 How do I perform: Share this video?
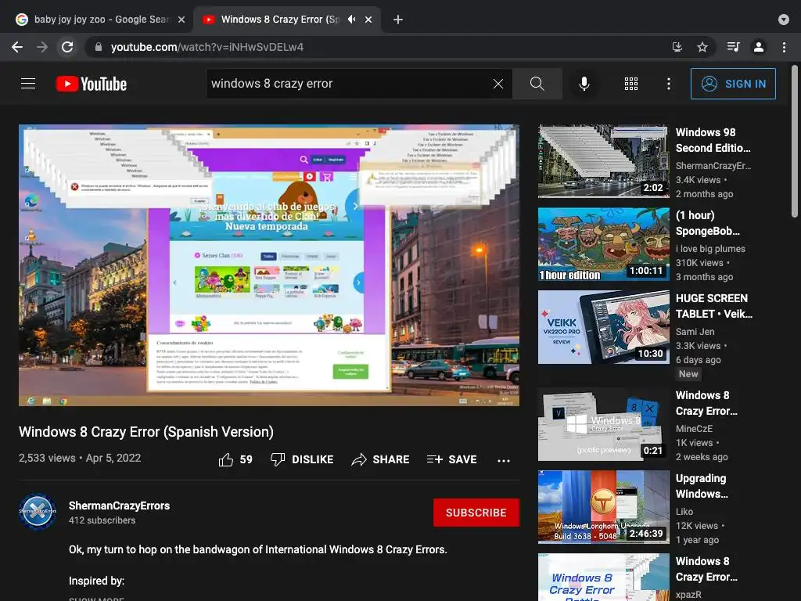(x=381, y=459)
